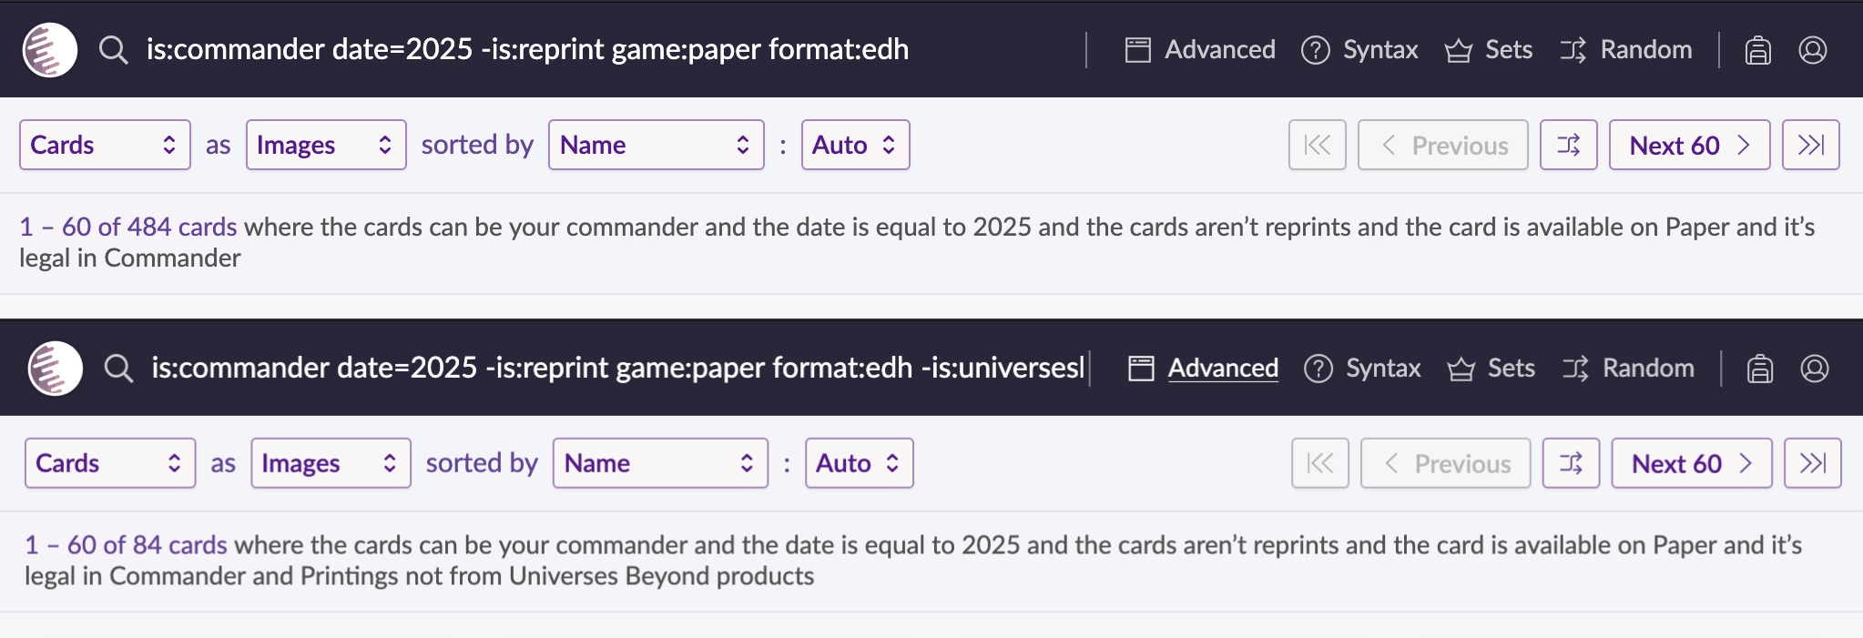Open Auto order dropdown in top toolbar

pyautogui.click(x=855, y=145)
